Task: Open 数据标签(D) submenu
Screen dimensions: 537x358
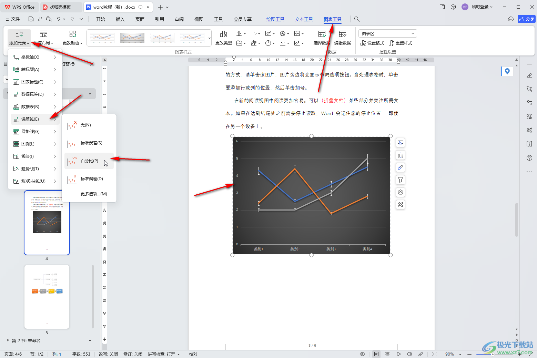Action: (x=35, y=94)
